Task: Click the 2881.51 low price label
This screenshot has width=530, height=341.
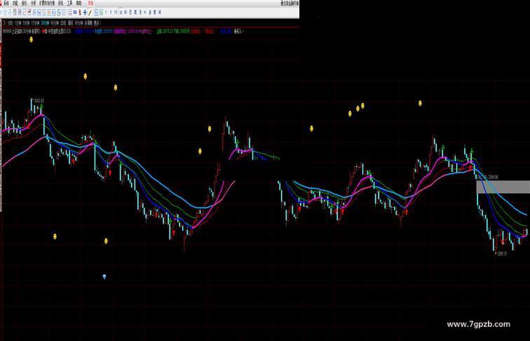Action: point(502,253)
